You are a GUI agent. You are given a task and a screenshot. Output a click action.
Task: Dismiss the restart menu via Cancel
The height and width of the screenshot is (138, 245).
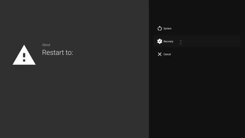pyautogui.click(x=197, y=54)
